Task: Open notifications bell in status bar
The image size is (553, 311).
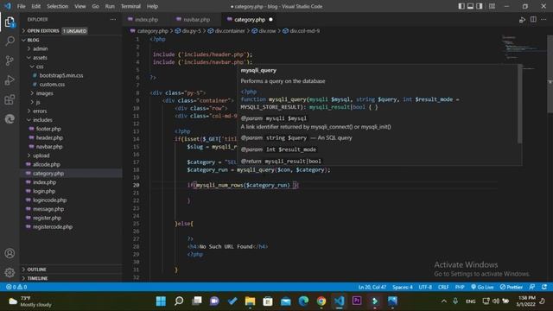Action: tap(544, 287)
